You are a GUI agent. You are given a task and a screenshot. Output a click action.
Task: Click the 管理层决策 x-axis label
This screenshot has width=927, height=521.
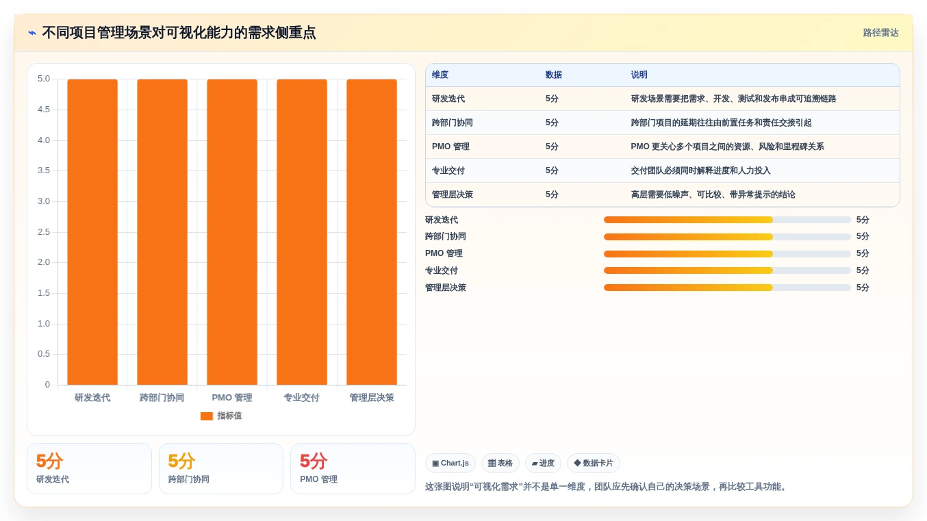click(x=372, y=398)
